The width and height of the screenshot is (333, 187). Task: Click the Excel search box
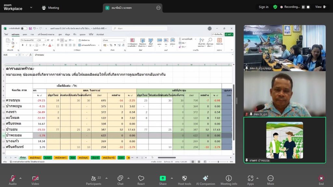point(140,29)
